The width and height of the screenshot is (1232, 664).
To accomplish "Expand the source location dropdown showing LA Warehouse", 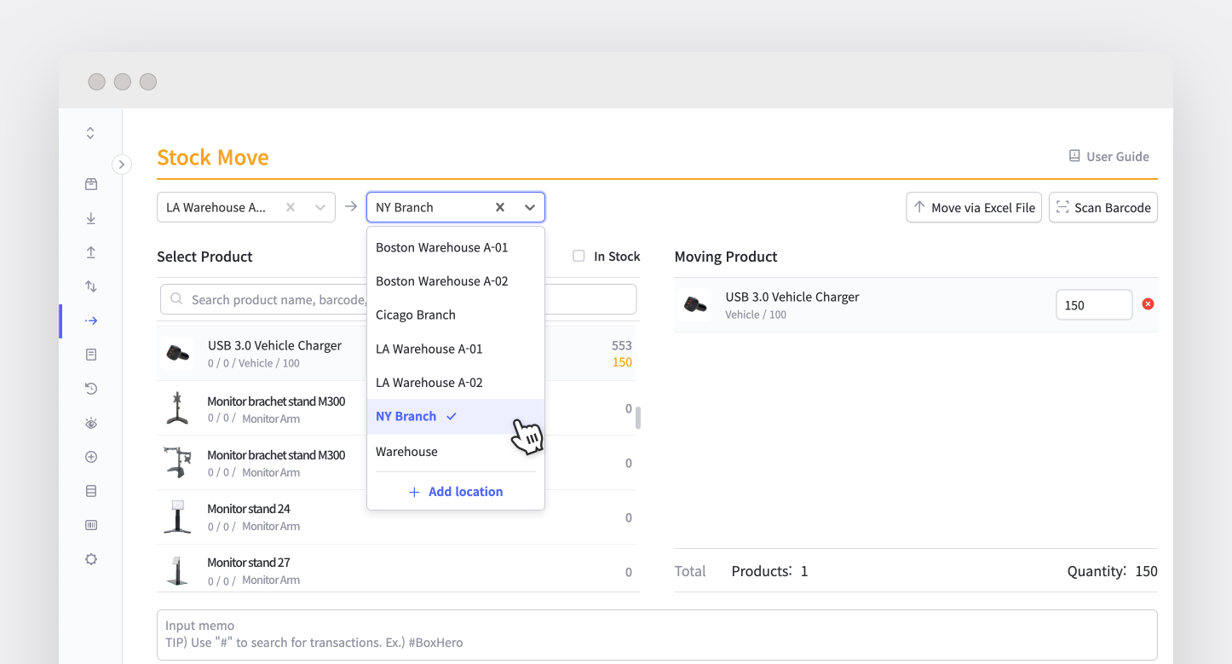I will pos(320,206).
